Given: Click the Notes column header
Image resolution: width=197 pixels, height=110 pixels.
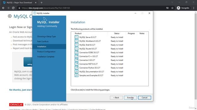Looking at the screenshot, I should [x=142, y=33].
